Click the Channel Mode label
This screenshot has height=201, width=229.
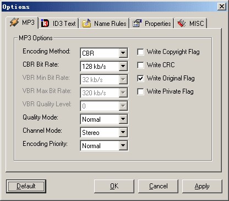[42, 131]
